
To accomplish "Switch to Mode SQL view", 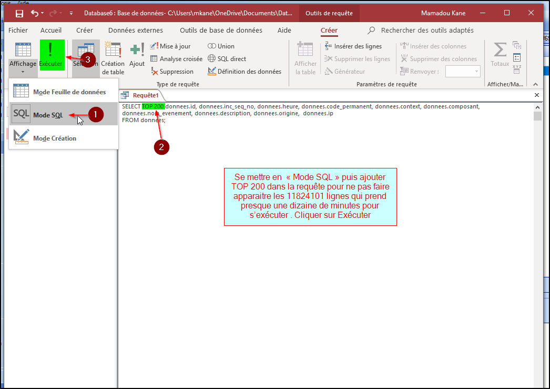I will point(48,115).
